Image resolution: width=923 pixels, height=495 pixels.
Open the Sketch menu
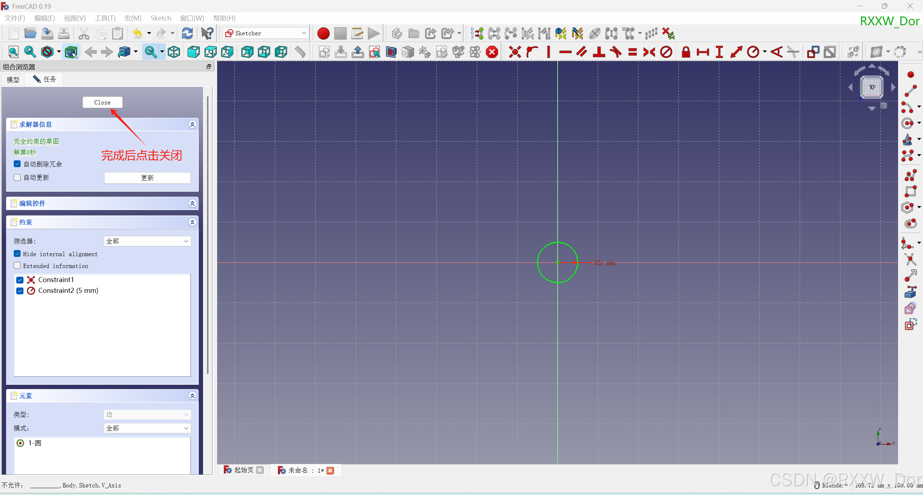click(161, 18)
